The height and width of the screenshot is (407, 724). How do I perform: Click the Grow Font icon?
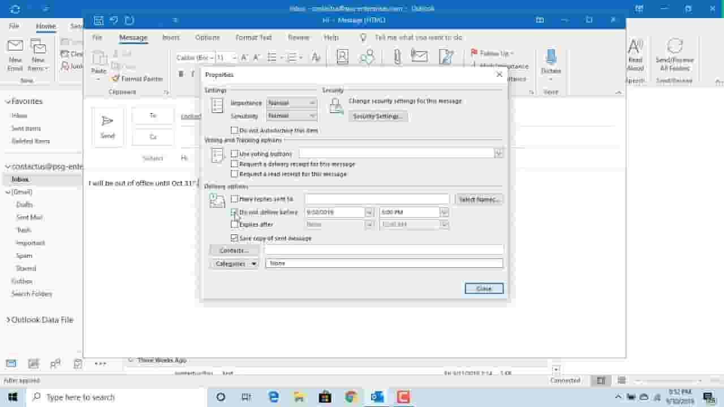pyautogui.click(x=244, y=58)
